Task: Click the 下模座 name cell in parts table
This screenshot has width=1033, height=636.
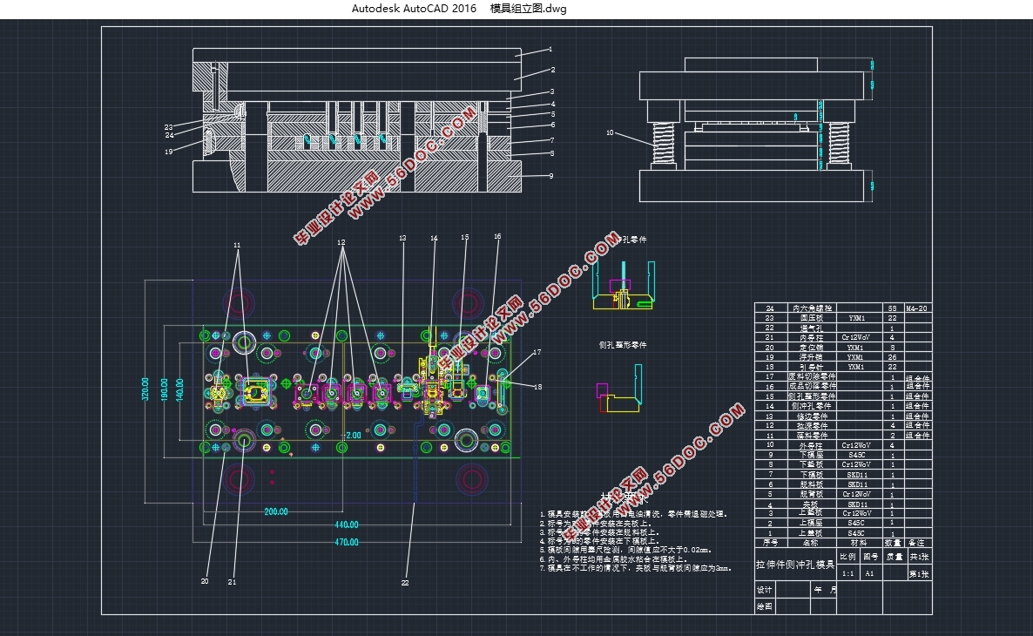Action: tap(811, 455)
